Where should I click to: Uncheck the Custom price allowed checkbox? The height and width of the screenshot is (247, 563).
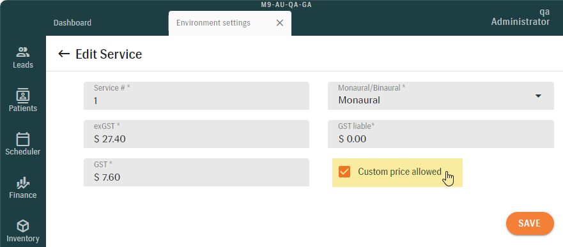point(344,172)
